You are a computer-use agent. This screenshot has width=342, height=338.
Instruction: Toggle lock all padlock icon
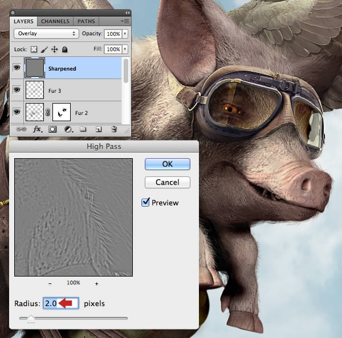click(64, 50)
